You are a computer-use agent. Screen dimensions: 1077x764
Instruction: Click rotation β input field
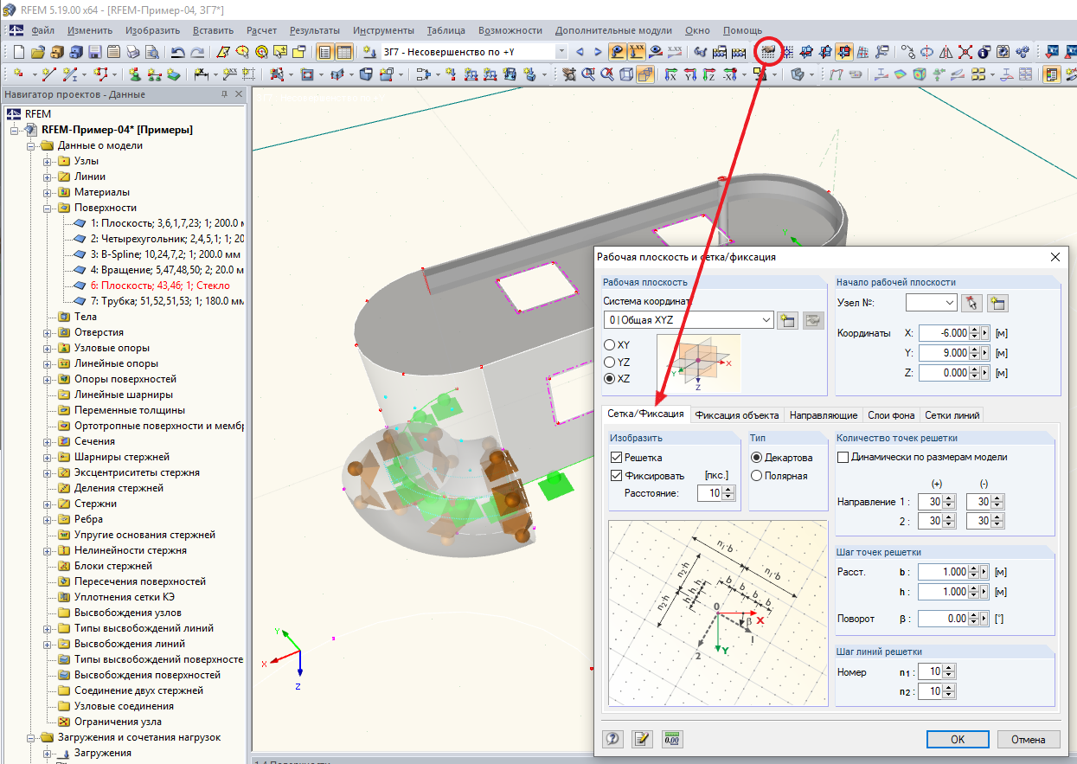click(943, 619)
